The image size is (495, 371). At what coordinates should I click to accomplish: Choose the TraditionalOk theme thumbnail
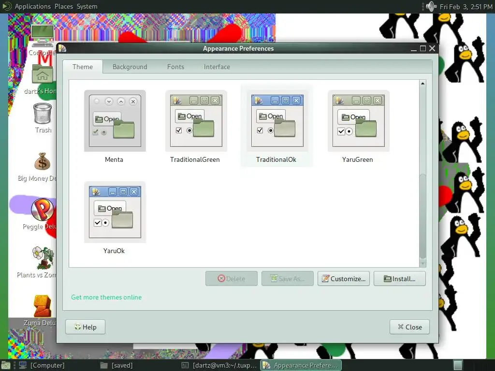pos(277,121)
